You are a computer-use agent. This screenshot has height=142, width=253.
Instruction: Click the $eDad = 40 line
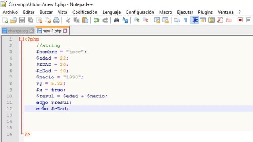click(52, 71)
